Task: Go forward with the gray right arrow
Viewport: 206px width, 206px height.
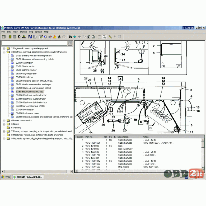Action: pos(79,37)
